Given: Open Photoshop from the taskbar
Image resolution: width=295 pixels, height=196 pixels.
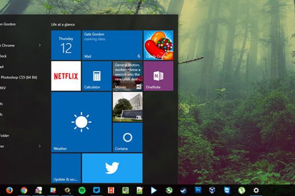Looking at the screenshot, I should 198,190.
